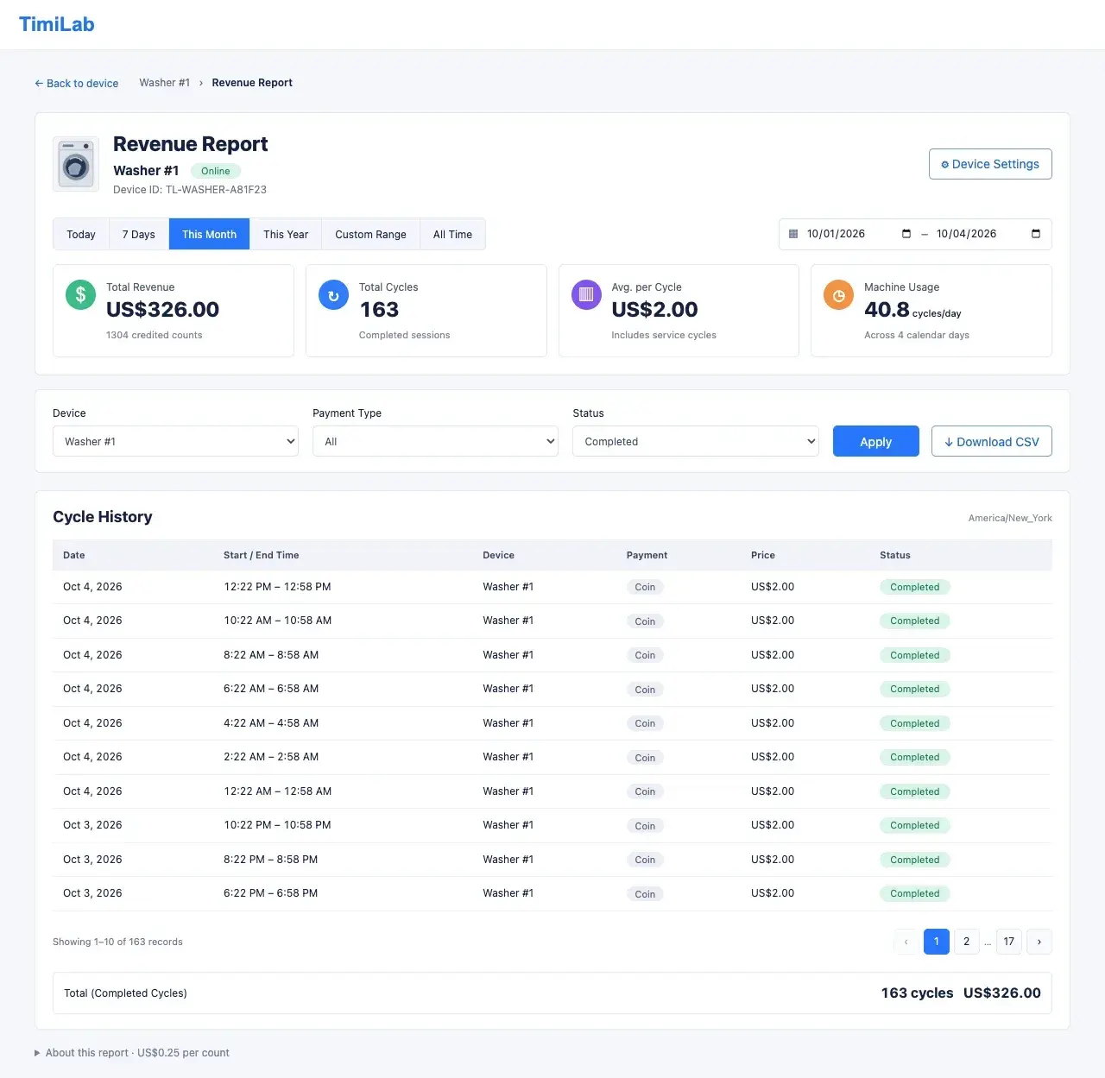Open the Washer #1 breadcrumb
This screenshot has width=1105, height=1078.
pos(165,83)
